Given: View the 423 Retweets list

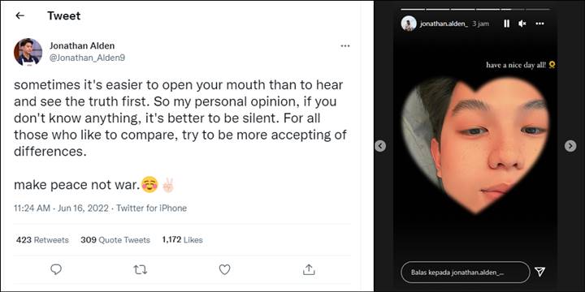Looking at the screenshot, I should pos(42,240).
